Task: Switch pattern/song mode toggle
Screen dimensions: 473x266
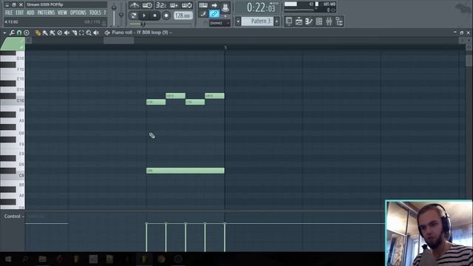Action: [134, 16]
